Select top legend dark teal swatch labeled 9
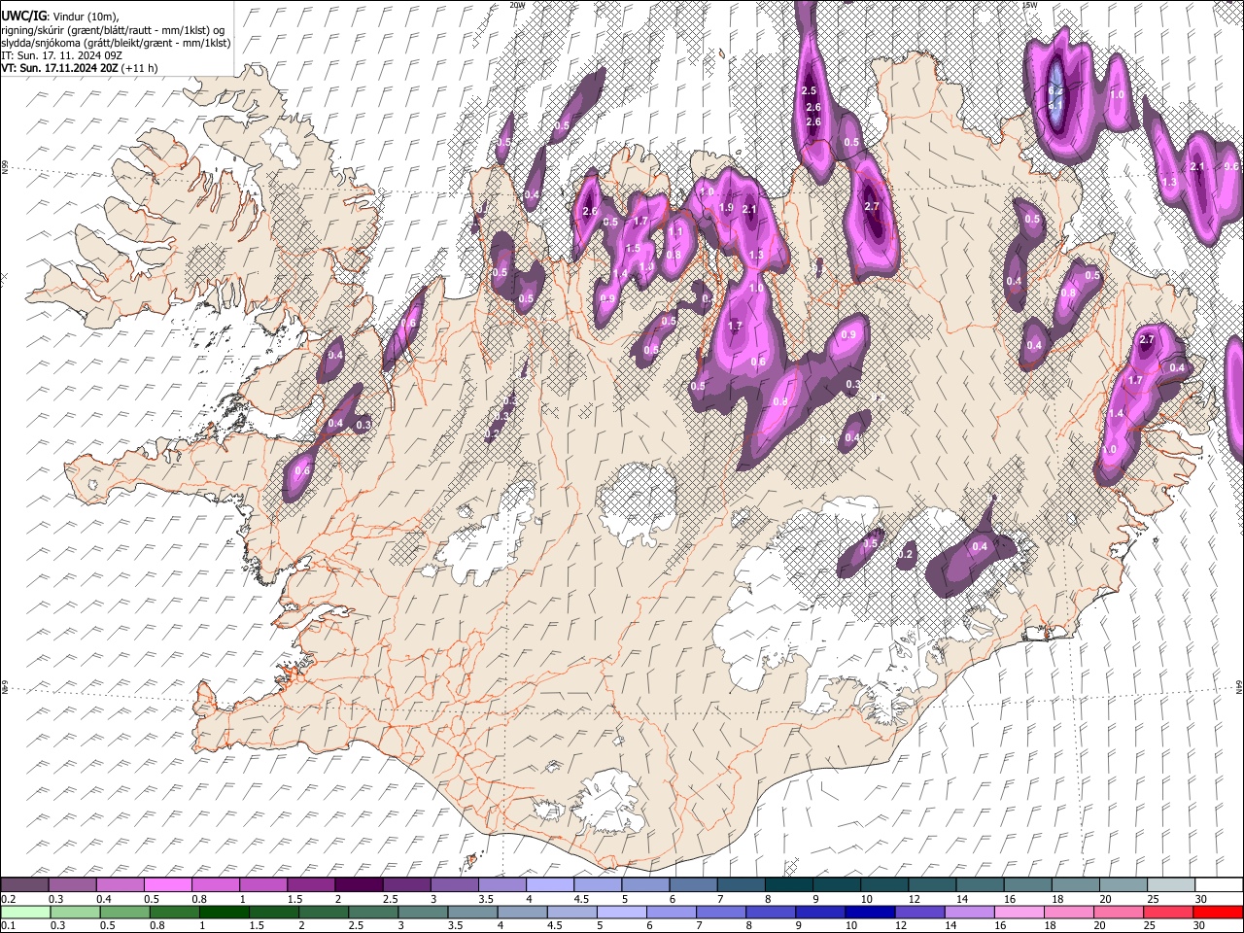The image size is (1244, 933). (835, 884)
